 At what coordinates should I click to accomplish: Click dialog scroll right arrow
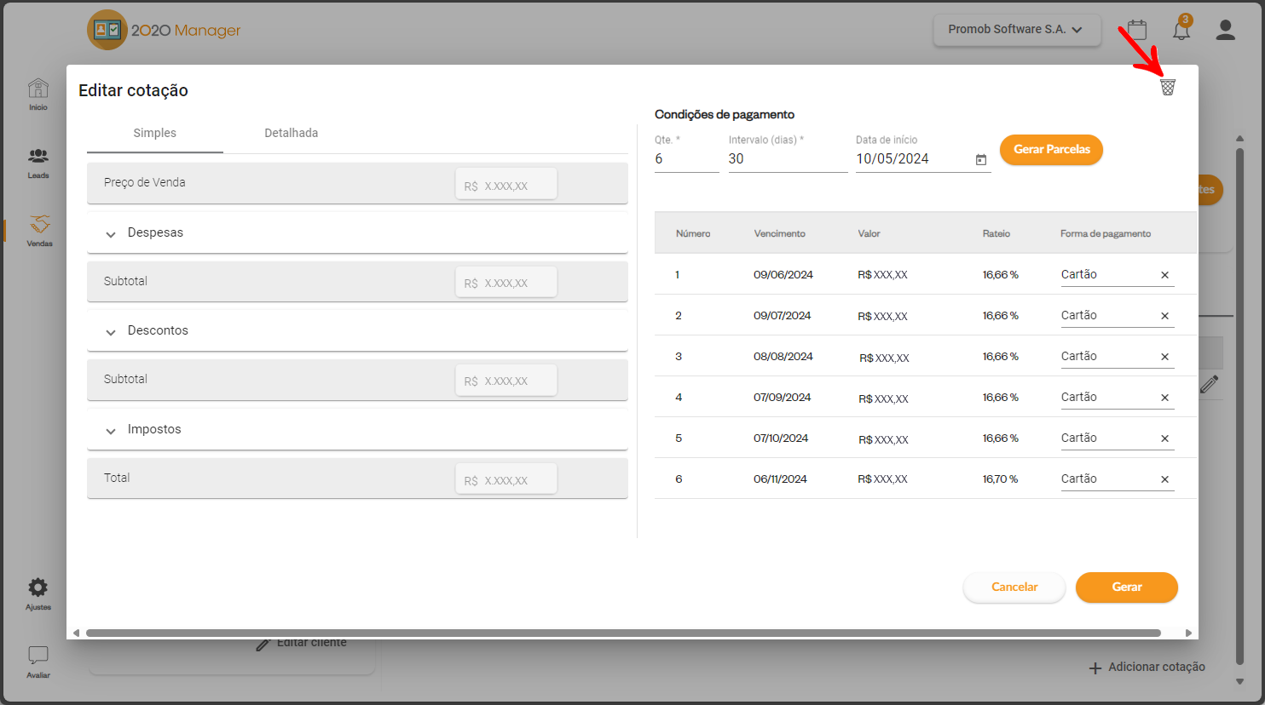(x=1188, y=633)
